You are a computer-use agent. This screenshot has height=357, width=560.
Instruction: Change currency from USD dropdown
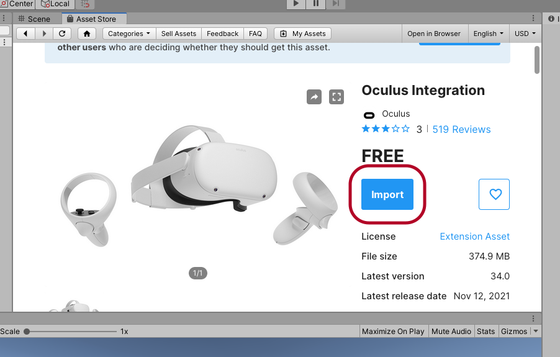(525, 34)
